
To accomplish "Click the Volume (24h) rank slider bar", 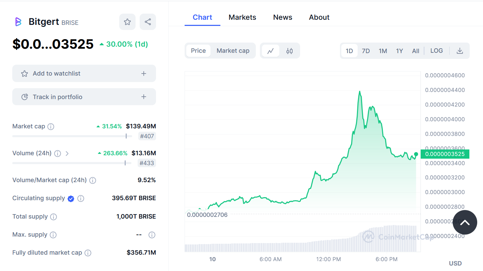I will tap(72, 163).
